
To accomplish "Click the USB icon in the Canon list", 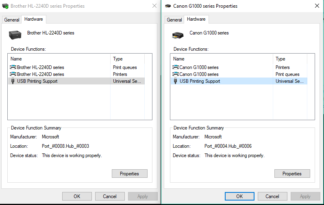I will (x=176, y=81).
